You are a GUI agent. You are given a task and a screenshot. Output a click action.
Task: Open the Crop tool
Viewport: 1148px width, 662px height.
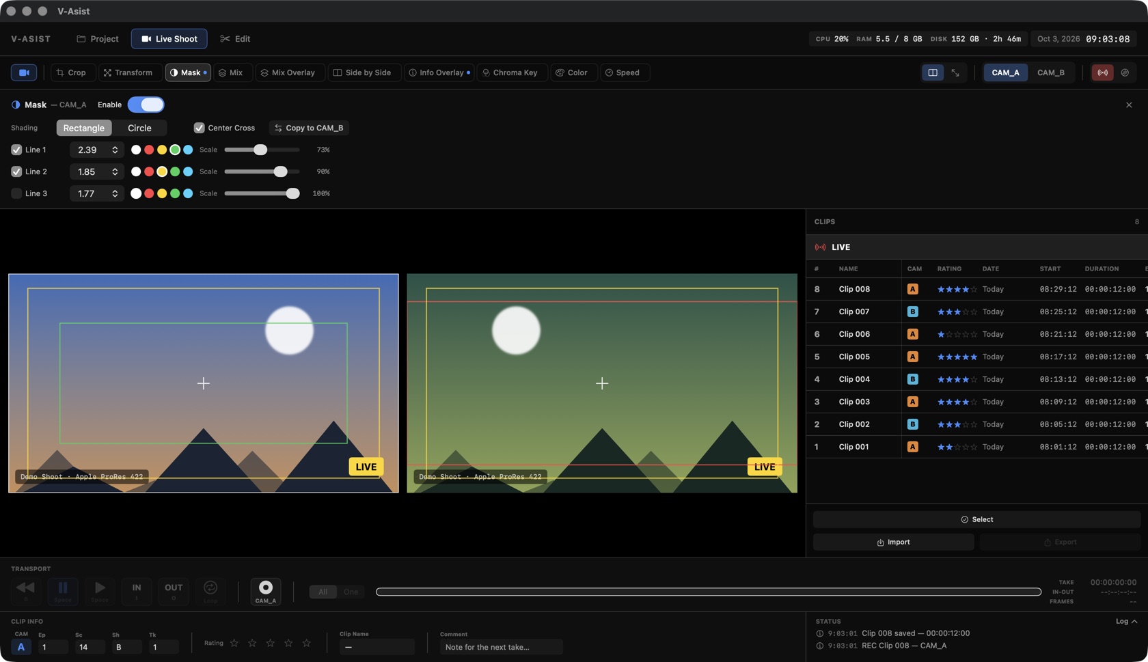click(x=71, y=72)
